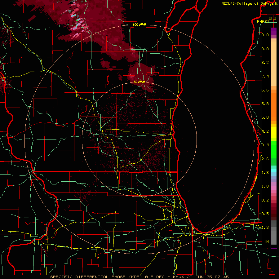Click the 0.2 legend value
The width and height of the screenshot is (279, 279).
(x=265, y=200)
